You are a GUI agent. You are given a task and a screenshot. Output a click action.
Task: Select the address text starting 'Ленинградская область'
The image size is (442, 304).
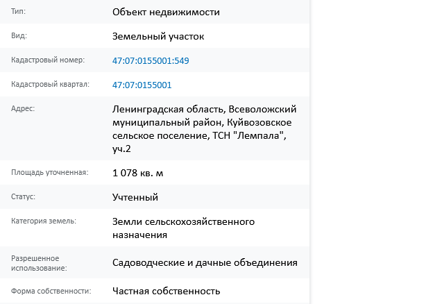point(204,128)
